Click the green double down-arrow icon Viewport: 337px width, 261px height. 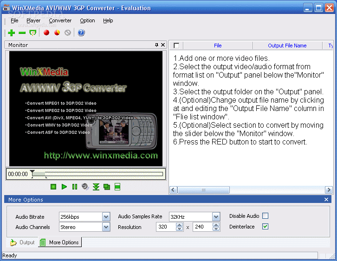96,187
